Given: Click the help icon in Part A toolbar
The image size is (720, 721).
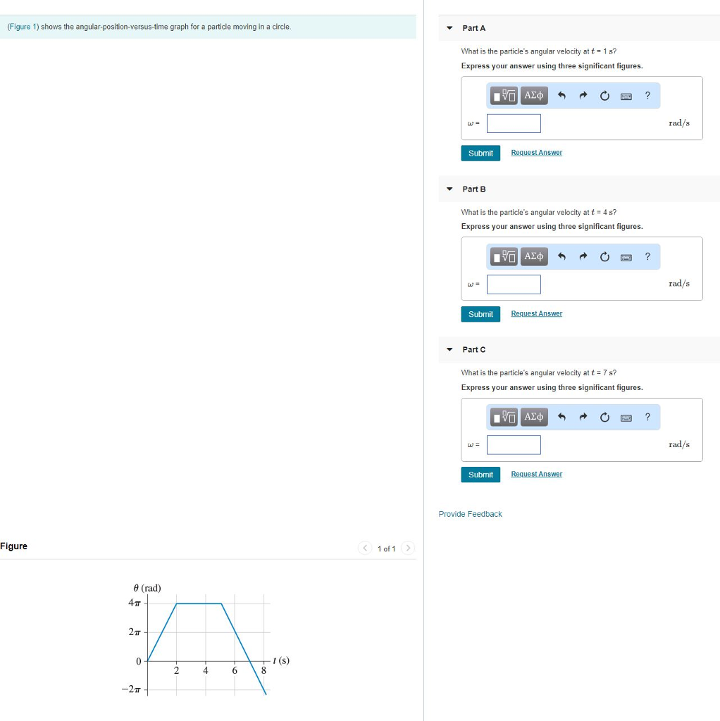Looking at the screenshot, I should (x=647, y=95).
